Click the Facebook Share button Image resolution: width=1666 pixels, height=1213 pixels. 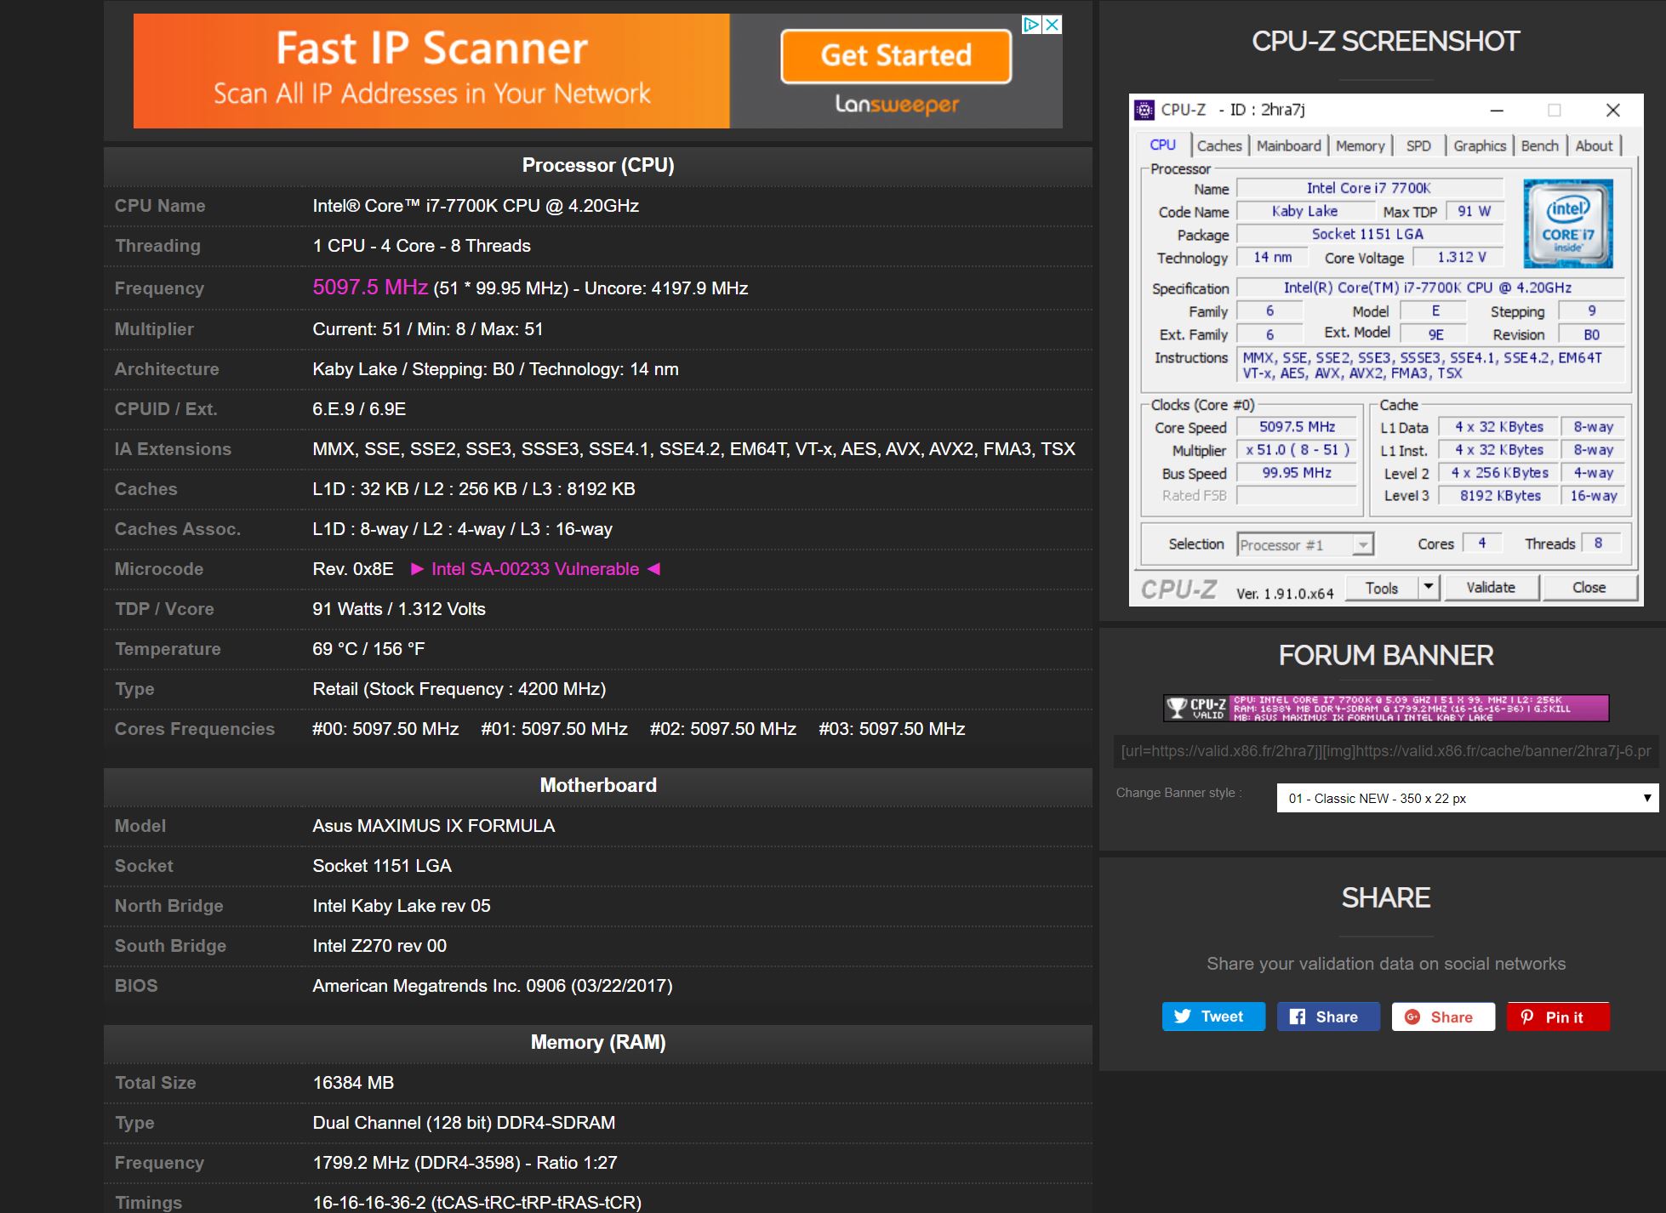click(1328, 1017)
